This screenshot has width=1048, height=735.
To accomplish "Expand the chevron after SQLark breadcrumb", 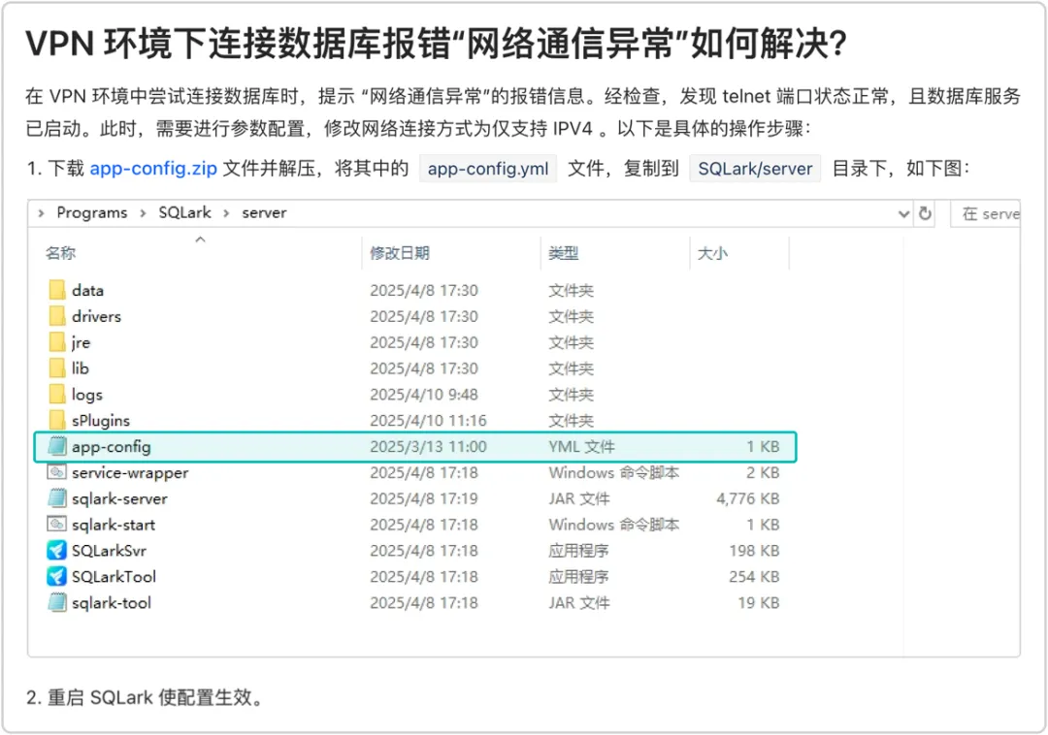I will point(226,213).
